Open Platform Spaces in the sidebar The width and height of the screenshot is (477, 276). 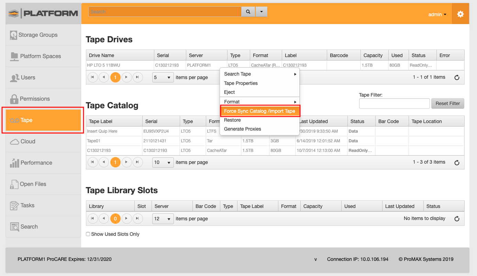click(43, 56)
